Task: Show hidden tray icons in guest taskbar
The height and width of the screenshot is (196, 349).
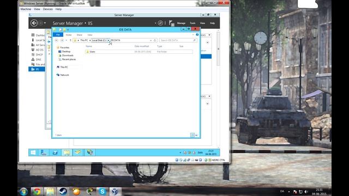Action: coord(180,152)
